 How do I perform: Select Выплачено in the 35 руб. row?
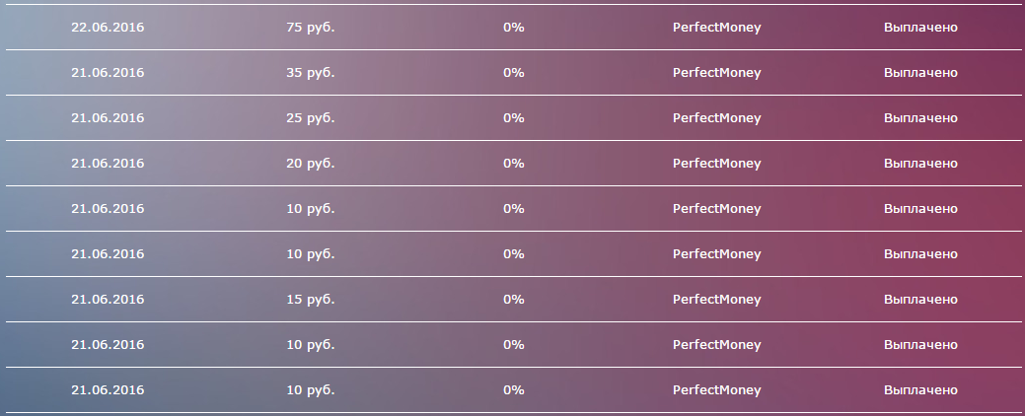pos(919,73)
